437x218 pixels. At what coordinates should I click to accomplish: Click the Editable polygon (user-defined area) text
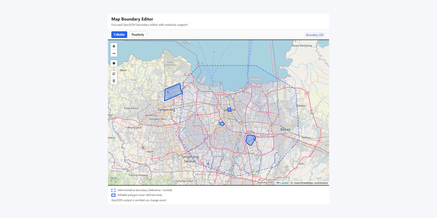[140, 195]
